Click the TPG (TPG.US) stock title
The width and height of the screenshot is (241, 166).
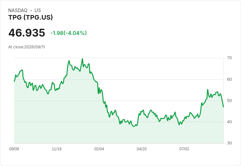30,17
